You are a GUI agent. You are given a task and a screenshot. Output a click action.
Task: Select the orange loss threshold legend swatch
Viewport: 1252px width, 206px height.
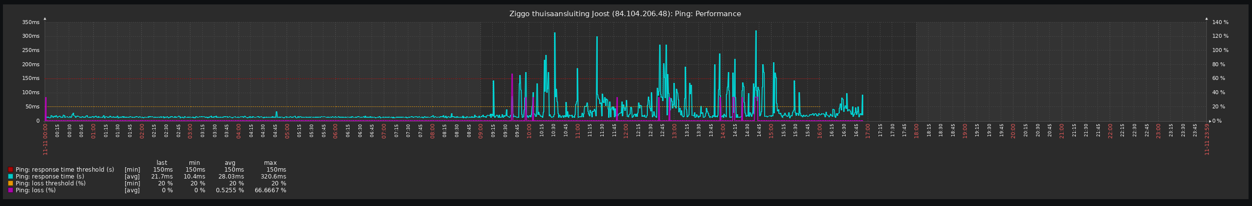[x=10, y=183]
